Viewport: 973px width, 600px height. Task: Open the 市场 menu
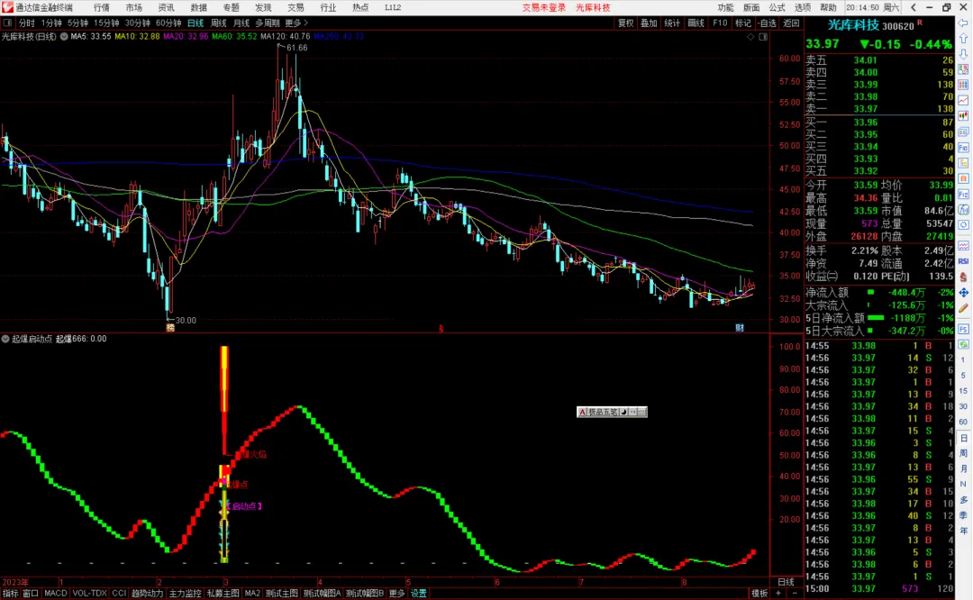(133, 7)
